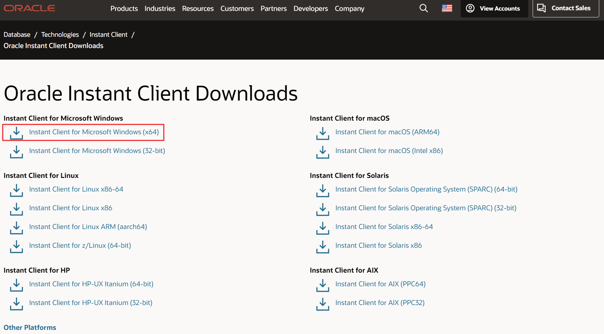Go to Technologies breadcrumb
The height and width of the screenshot is (334, 604).
(x=60, y=34)
